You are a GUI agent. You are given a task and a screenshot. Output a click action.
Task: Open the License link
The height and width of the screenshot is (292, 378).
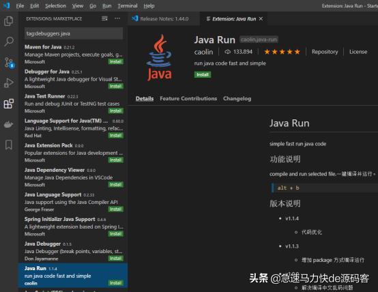358,52
